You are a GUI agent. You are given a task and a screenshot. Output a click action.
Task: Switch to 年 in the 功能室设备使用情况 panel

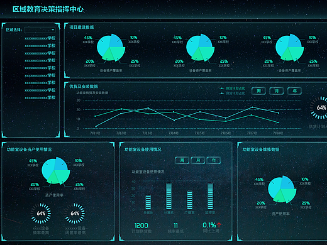click(x=213, y=160)
